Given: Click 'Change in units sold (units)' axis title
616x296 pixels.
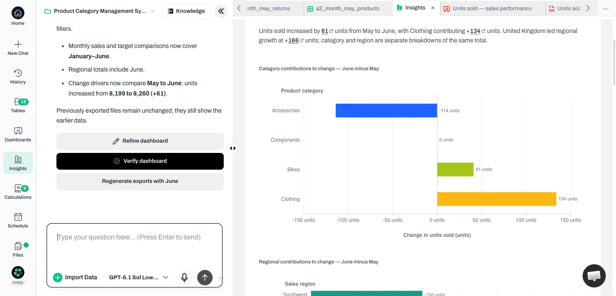Looking at the screenshot, I should pos(437,235).
